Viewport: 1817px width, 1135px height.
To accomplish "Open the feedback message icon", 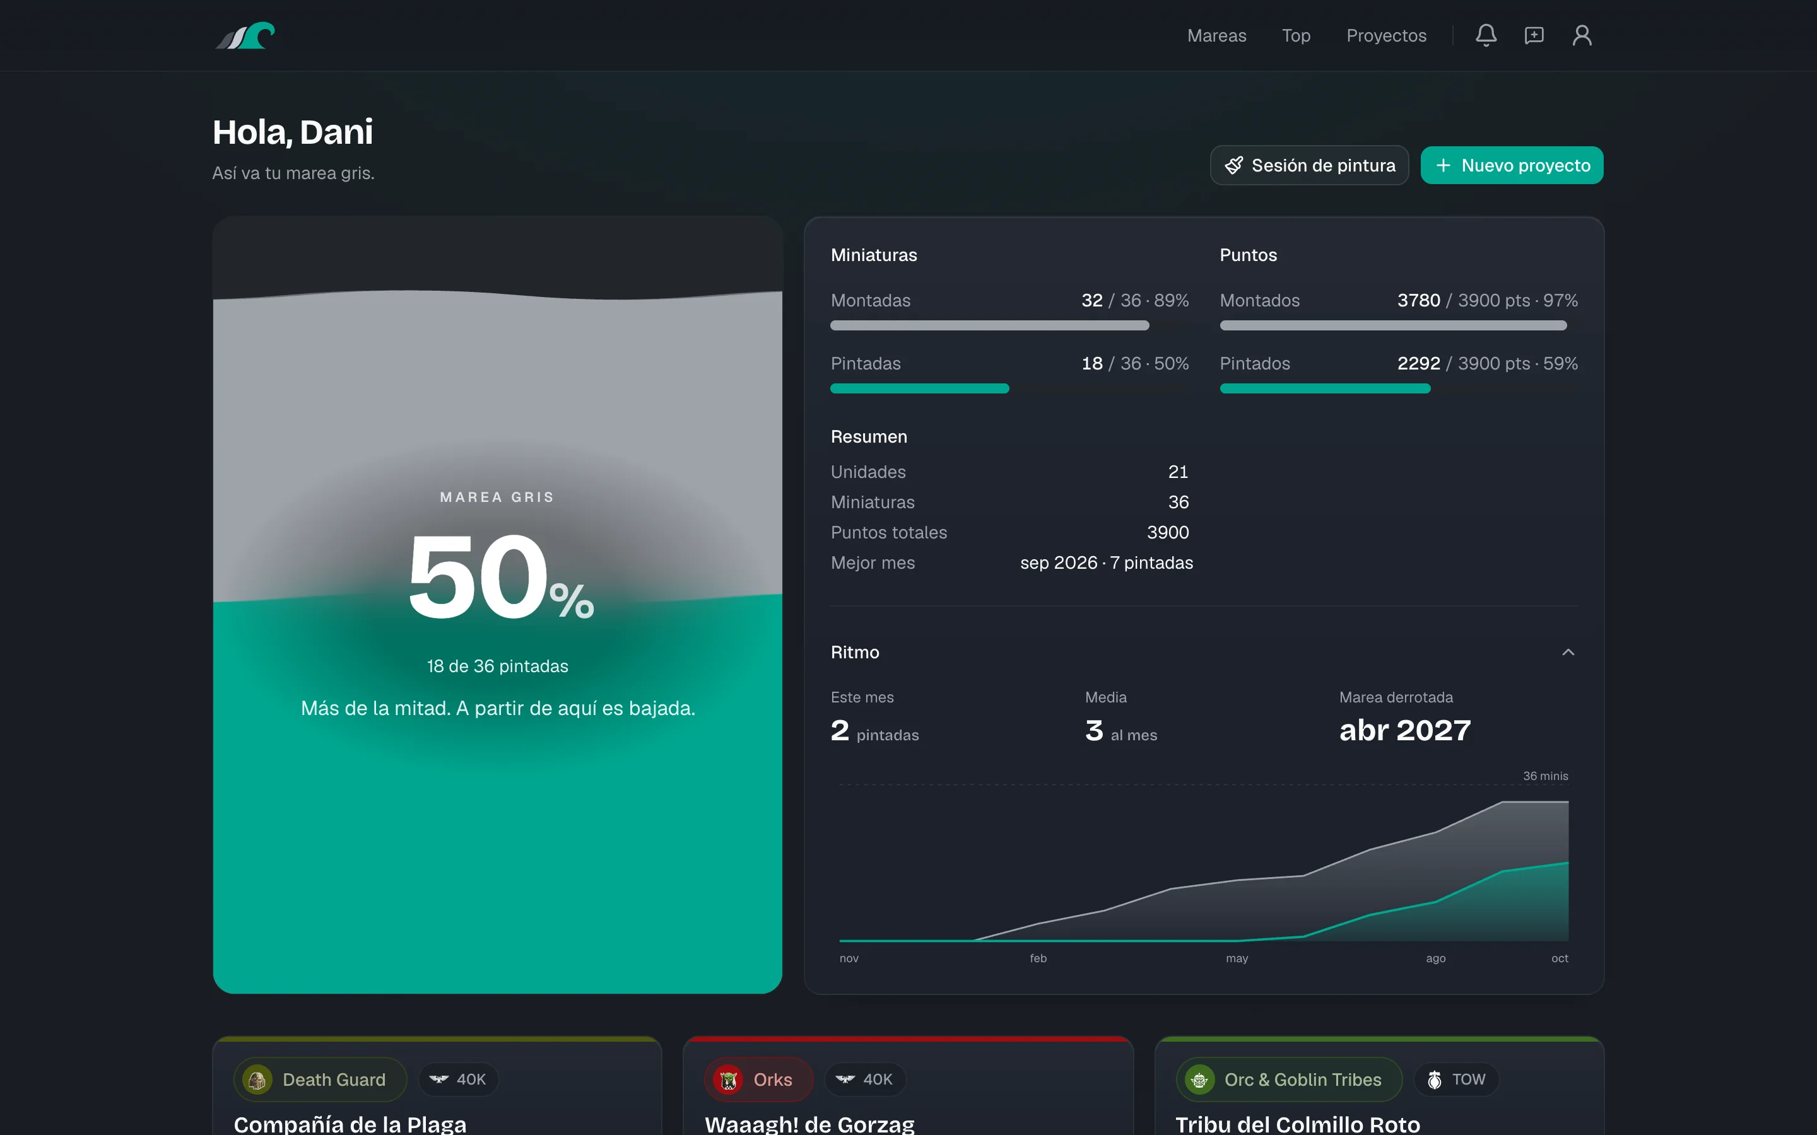I will [1534, 35].
